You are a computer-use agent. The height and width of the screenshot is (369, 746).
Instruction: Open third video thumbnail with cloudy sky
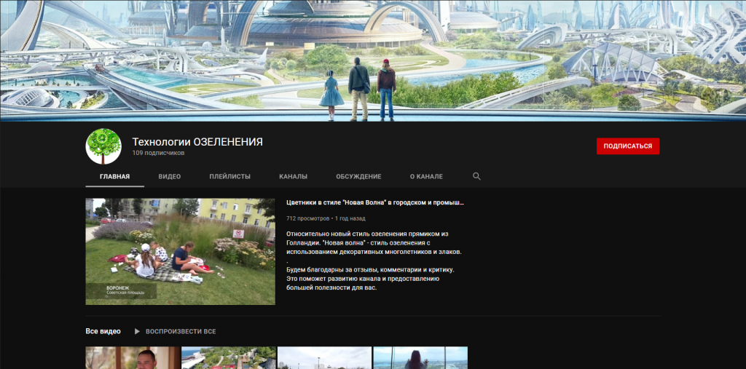pyautogui.click(x=324, y=358)
